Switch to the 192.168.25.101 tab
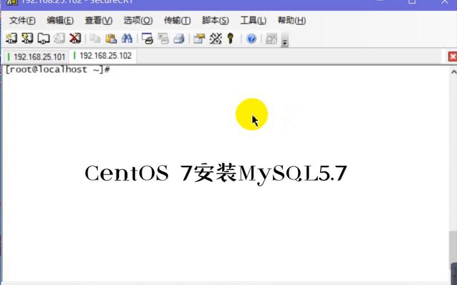Screen dimensions: 457x285 (37, 56)
